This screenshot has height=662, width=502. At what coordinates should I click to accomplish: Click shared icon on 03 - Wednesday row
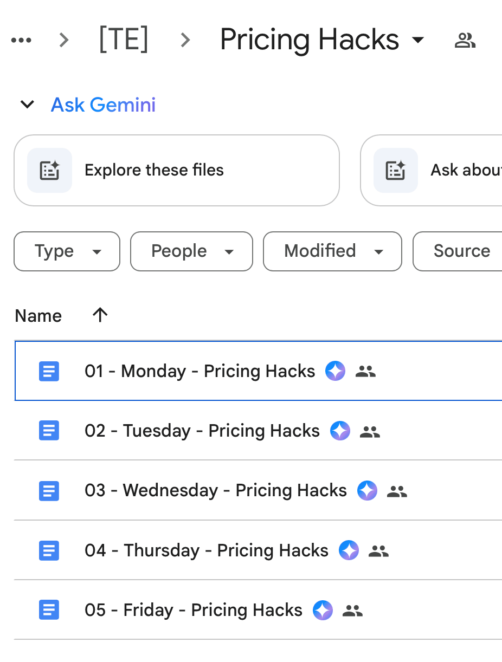(397, 491)
